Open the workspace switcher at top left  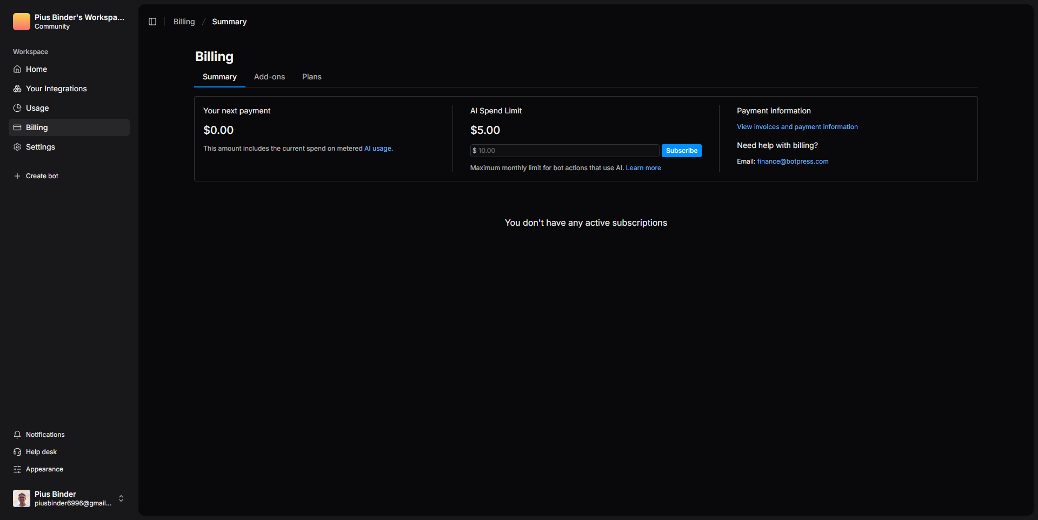coord(69,22)
